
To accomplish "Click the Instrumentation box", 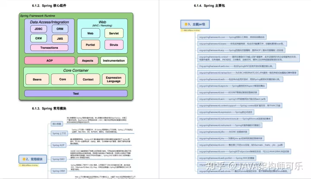I will point(114,61).
